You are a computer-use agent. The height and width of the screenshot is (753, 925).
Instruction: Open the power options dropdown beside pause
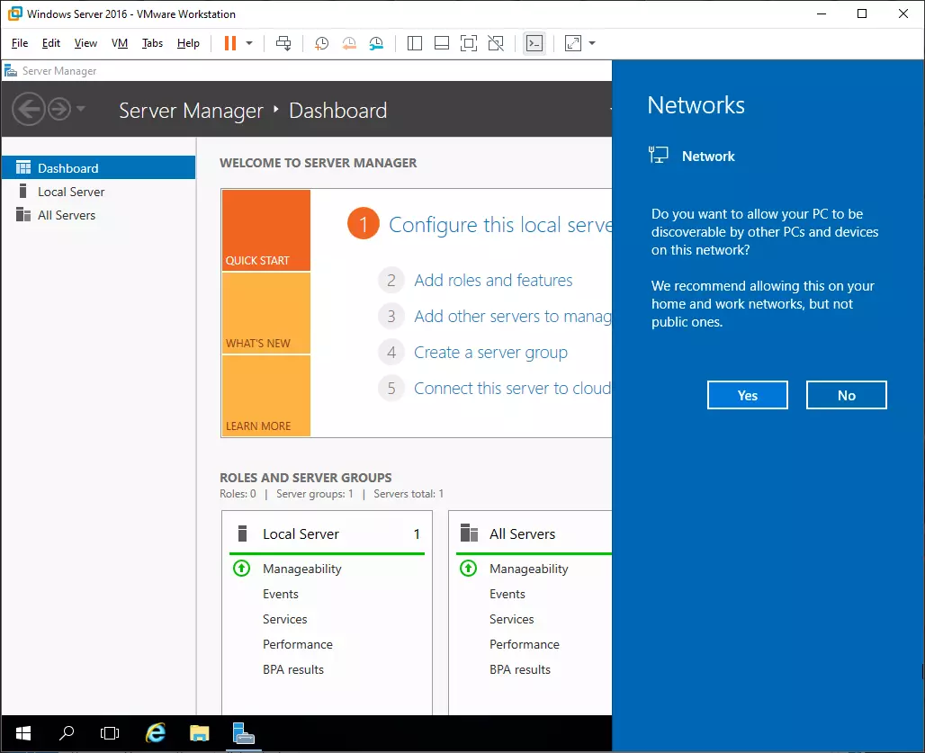pos(249,43)
